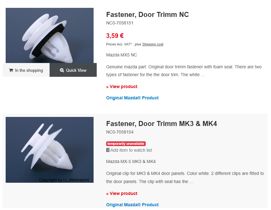Image resolution: width=271 pixels, height=210 pixels.
Task: Click part number NC0-7058154
Action: point(120,132)
